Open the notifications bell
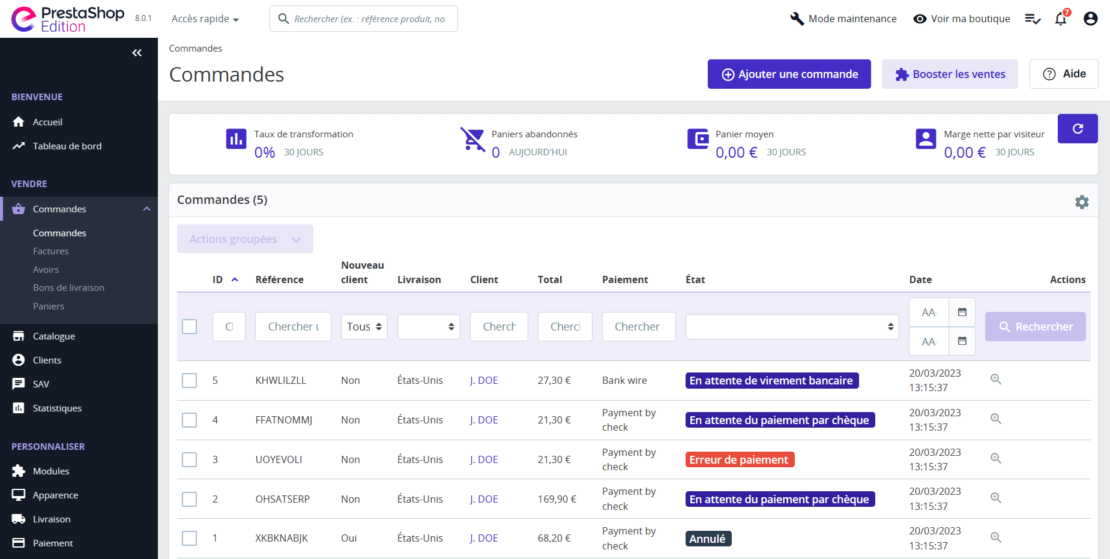1110x559 pixels. pyautogui.click(x=1060, y=19)
